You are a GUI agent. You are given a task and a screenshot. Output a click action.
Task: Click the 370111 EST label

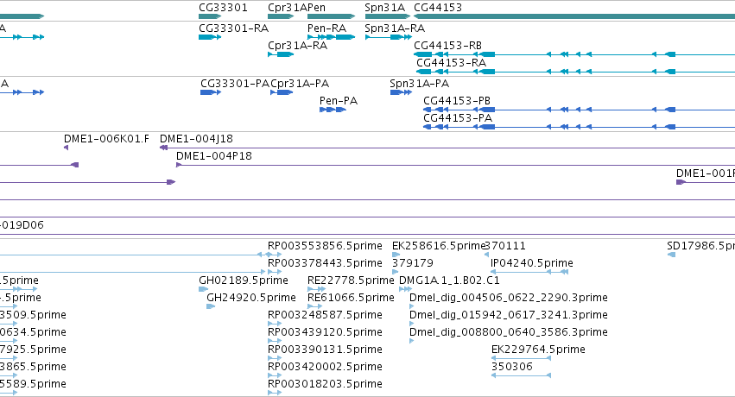pyautogui.click(x=505, y=246)
